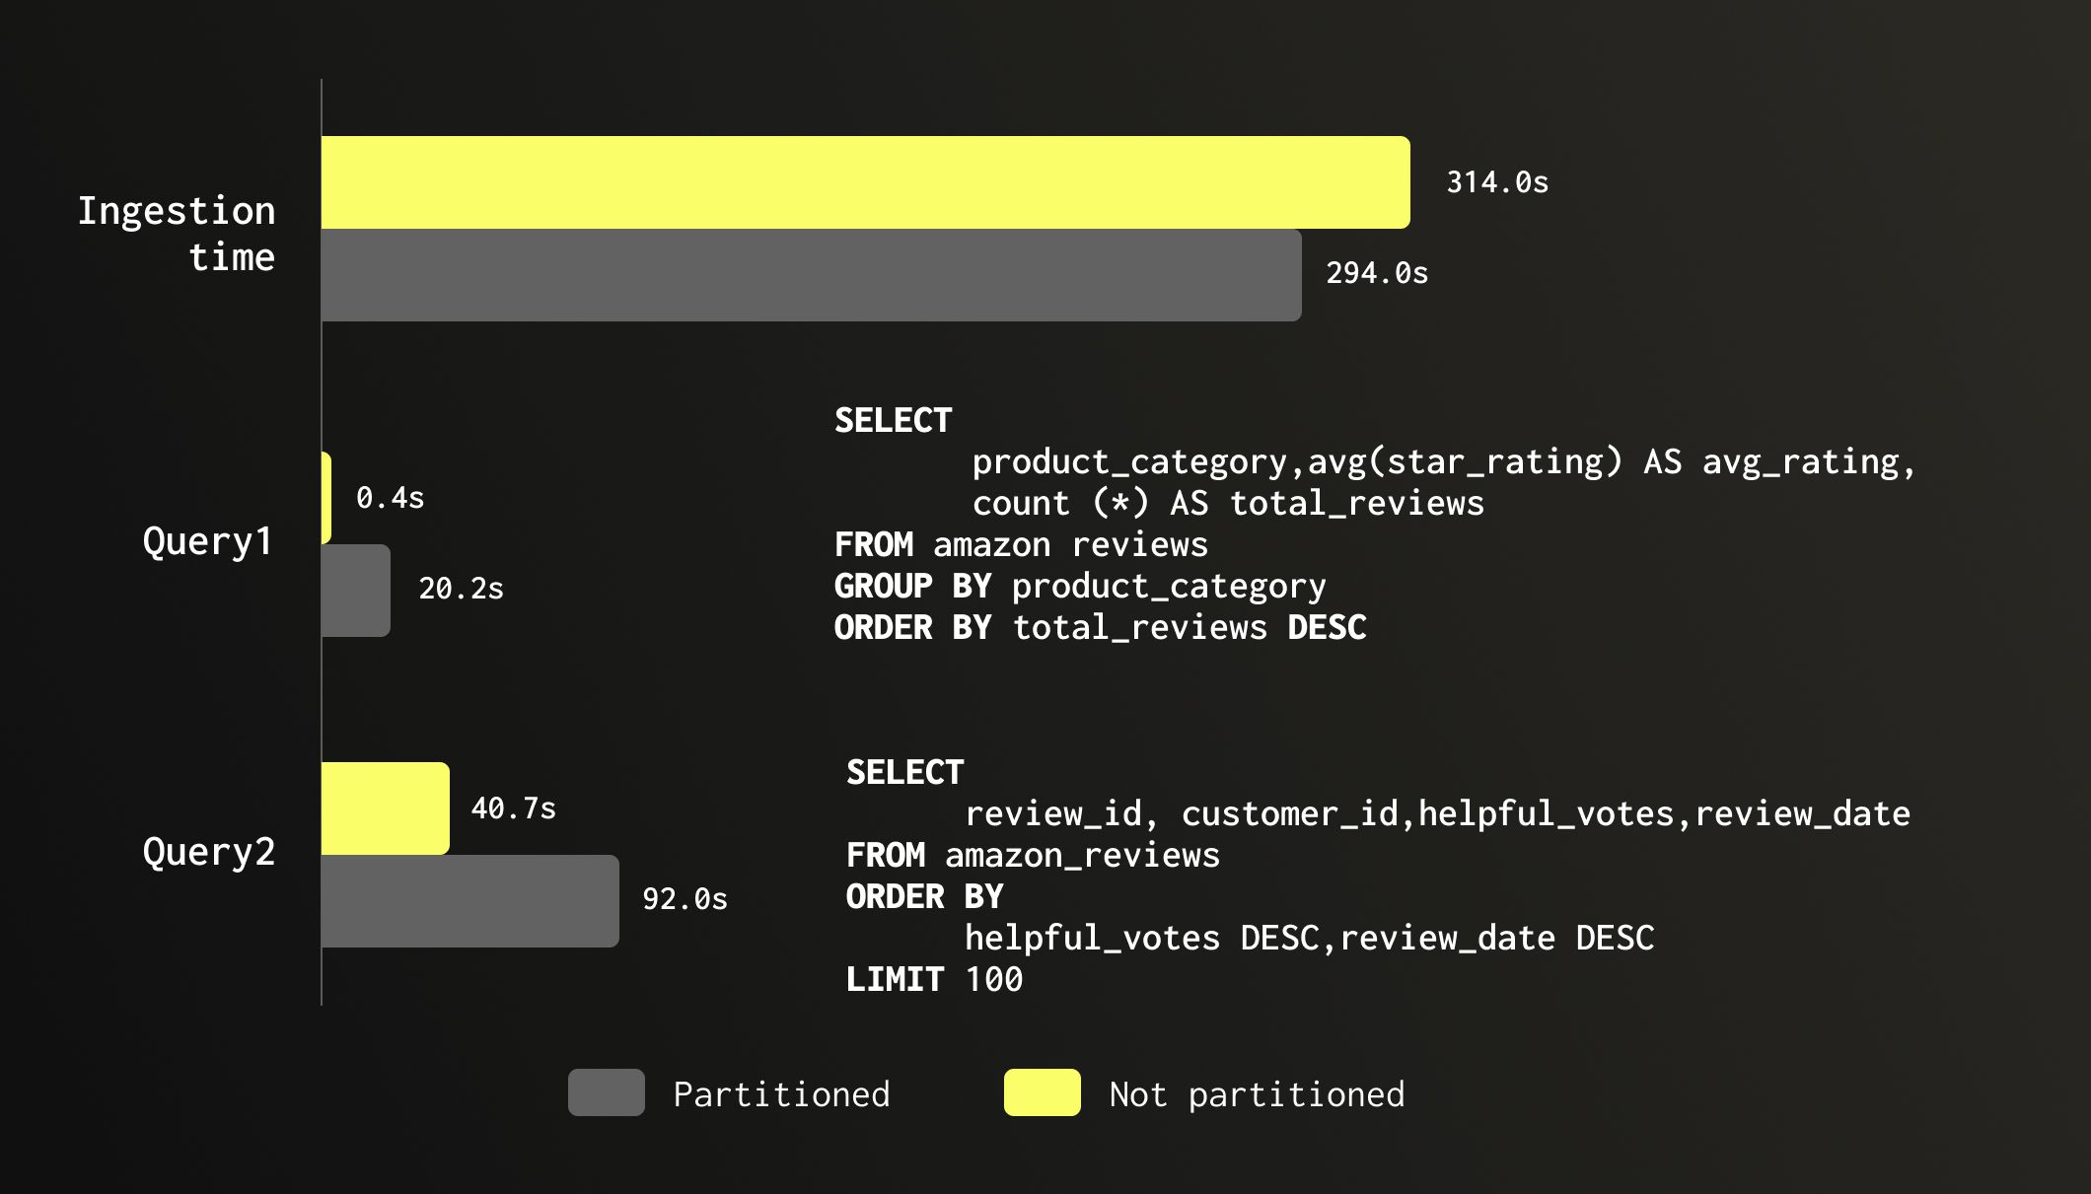The width and height of the screenshot is (2091, 1194).
Task: Click the Partitioned legend label
Action: click(781, 1094)
